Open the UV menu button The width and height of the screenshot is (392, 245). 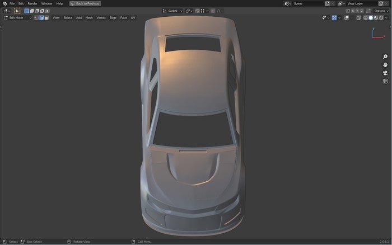pos(133,18)
